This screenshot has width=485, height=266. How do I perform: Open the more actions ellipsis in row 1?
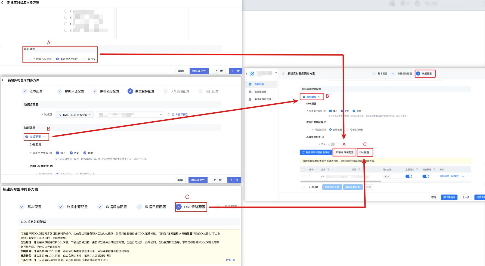click(463, 176)
